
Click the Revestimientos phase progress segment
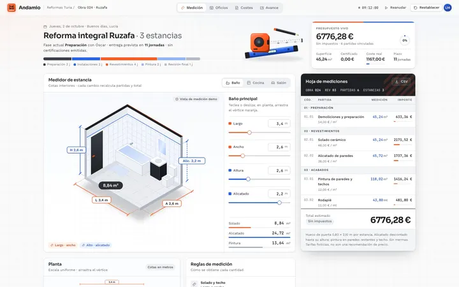coord(129,59)
